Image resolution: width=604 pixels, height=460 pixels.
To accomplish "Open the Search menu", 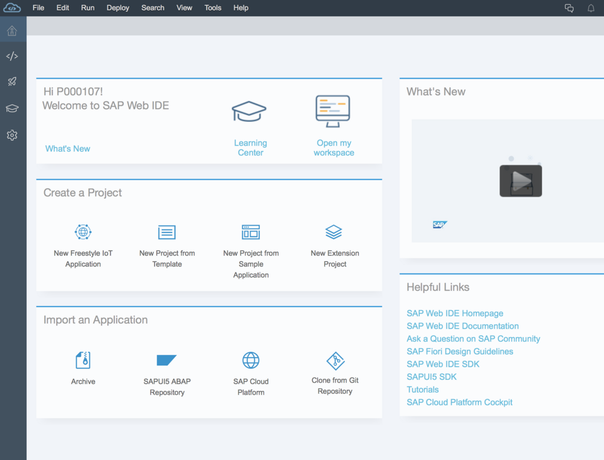I will pos(153,8).
